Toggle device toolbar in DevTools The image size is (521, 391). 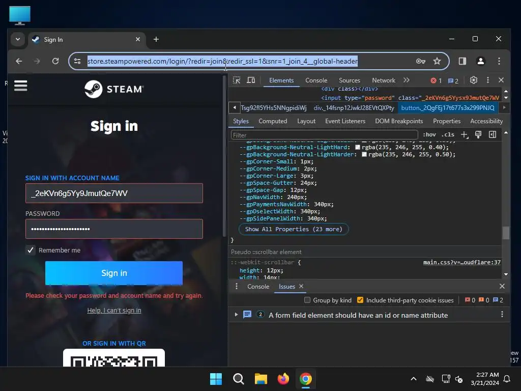tap(251, 80)
